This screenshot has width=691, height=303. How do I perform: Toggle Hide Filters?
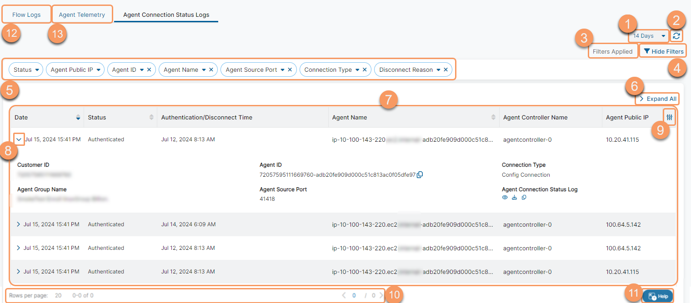click(x=663, y=50)
